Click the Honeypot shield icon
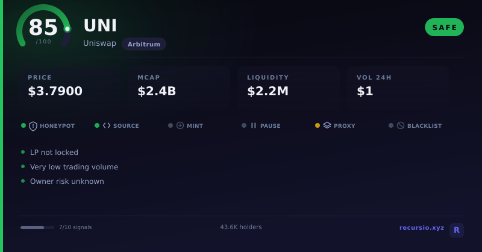Screen dimensions: 482x252 [x=33, y=126]
